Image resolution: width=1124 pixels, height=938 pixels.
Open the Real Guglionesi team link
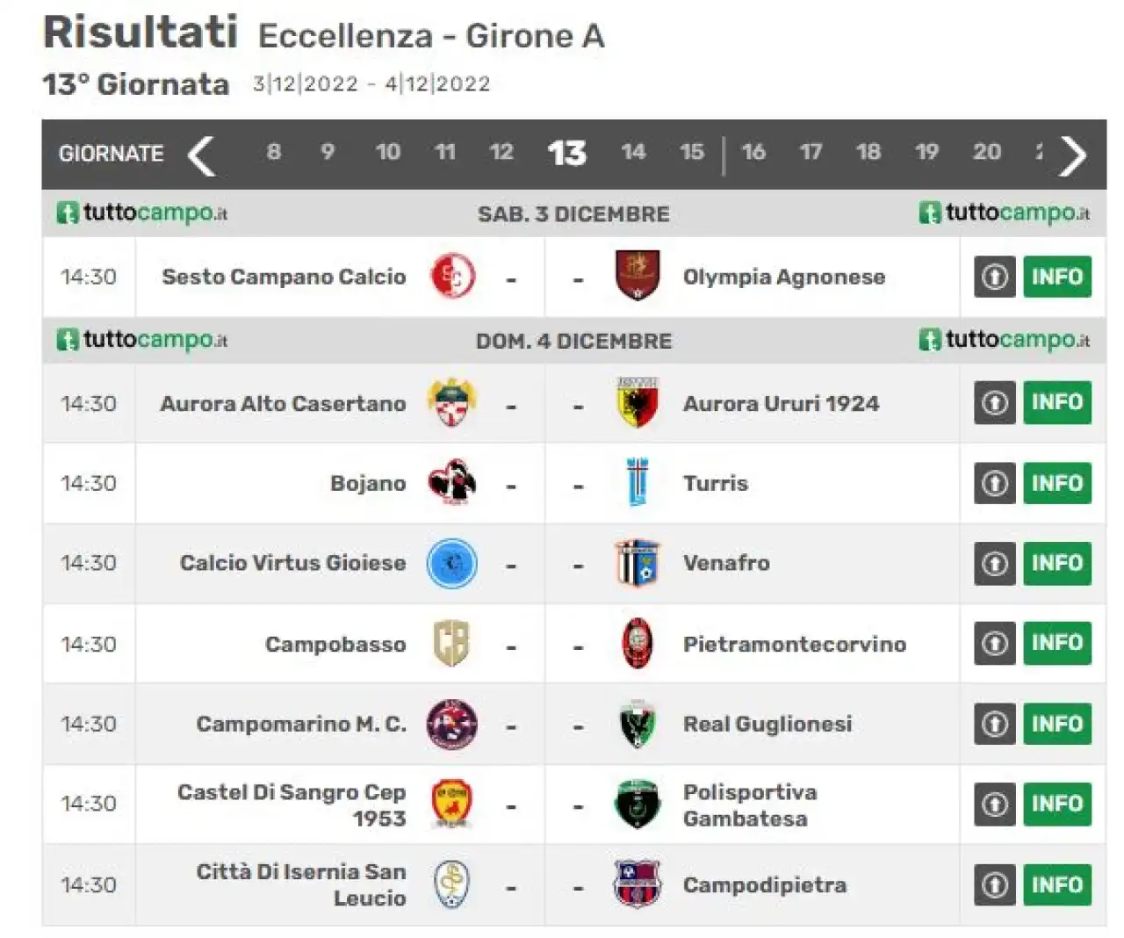click(x=767, y=724)
